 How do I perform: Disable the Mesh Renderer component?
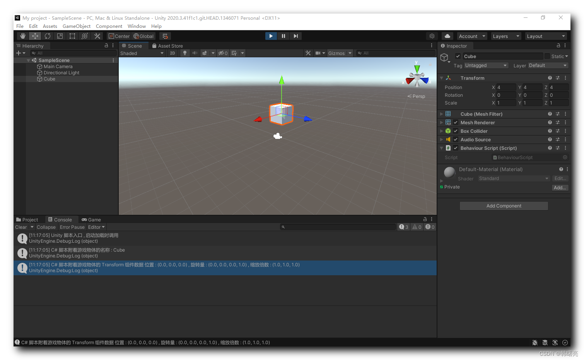(x=455, y=122)
